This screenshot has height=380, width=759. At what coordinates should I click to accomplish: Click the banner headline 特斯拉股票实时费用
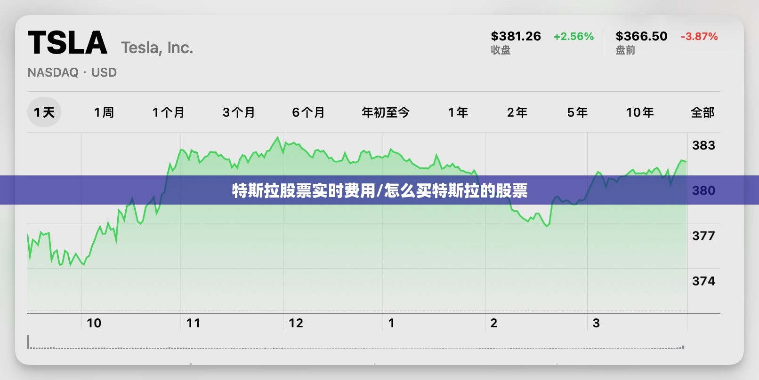pyautogui.click(x=303, y=190)
